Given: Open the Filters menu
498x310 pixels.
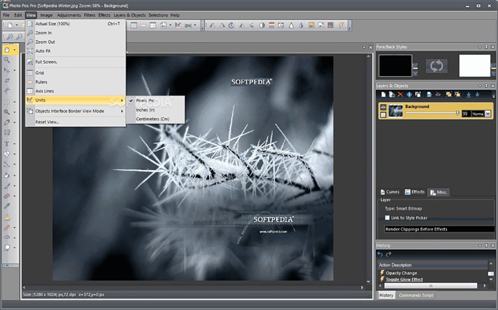Looking at the screenshot, I should tap(89, 15).
